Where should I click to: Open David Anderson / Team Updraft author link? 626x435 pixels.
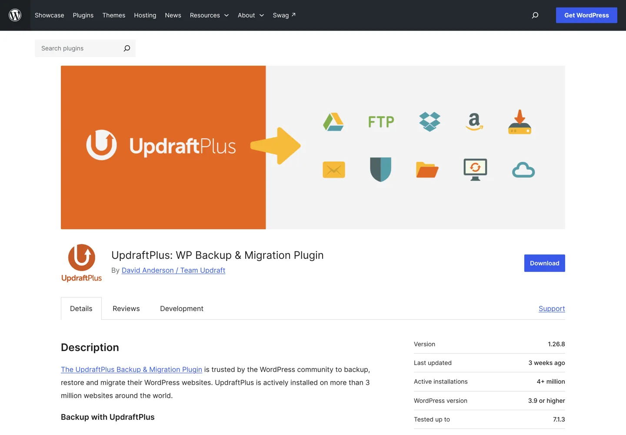click(173, 270)
